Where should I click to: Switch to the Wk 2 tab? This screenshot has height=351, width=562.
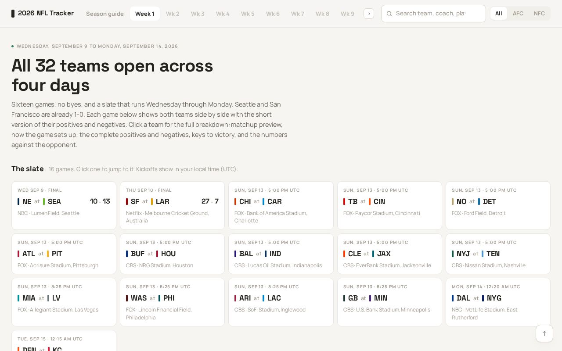(173, 14)
